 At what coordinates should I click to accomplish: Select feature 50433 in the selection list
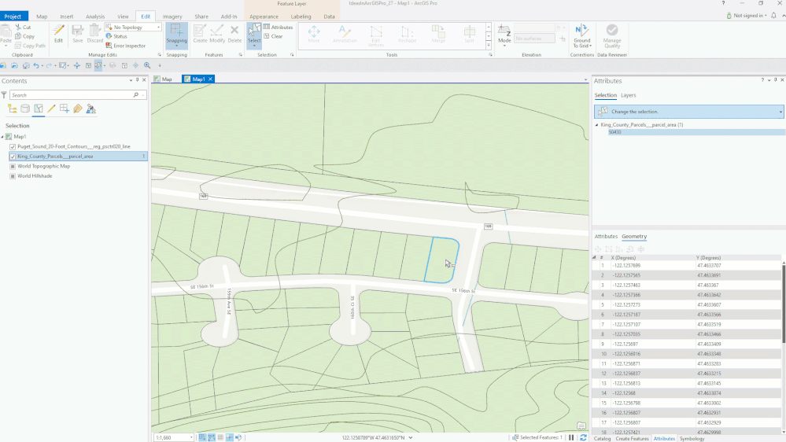[x=614, y=132]
